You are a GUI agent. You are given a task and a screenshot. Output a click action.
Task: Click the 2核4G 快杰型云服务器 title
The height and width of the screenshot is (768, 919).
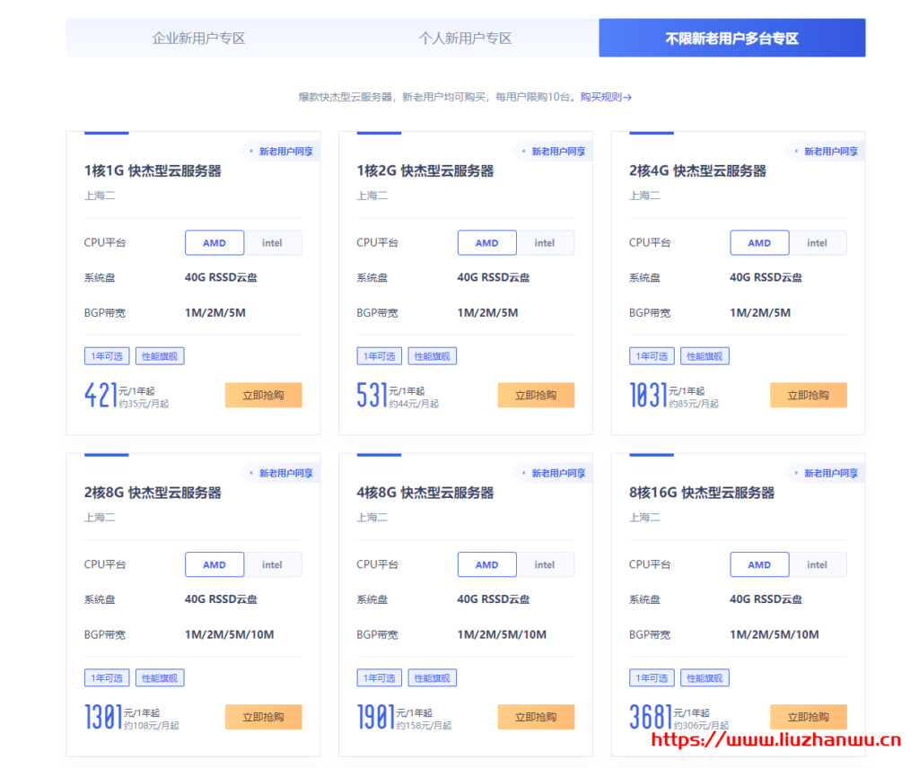point(698,171)
